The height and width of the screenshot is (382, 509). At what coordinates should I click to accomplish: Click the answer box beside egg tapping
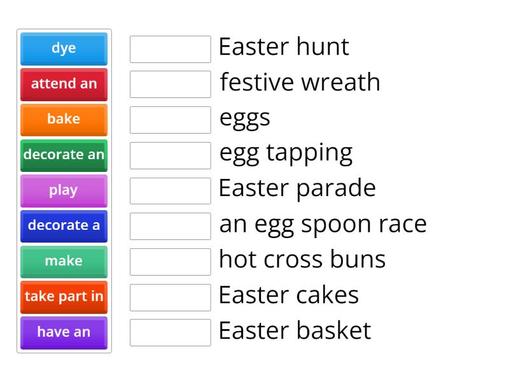tap(170, 155)
